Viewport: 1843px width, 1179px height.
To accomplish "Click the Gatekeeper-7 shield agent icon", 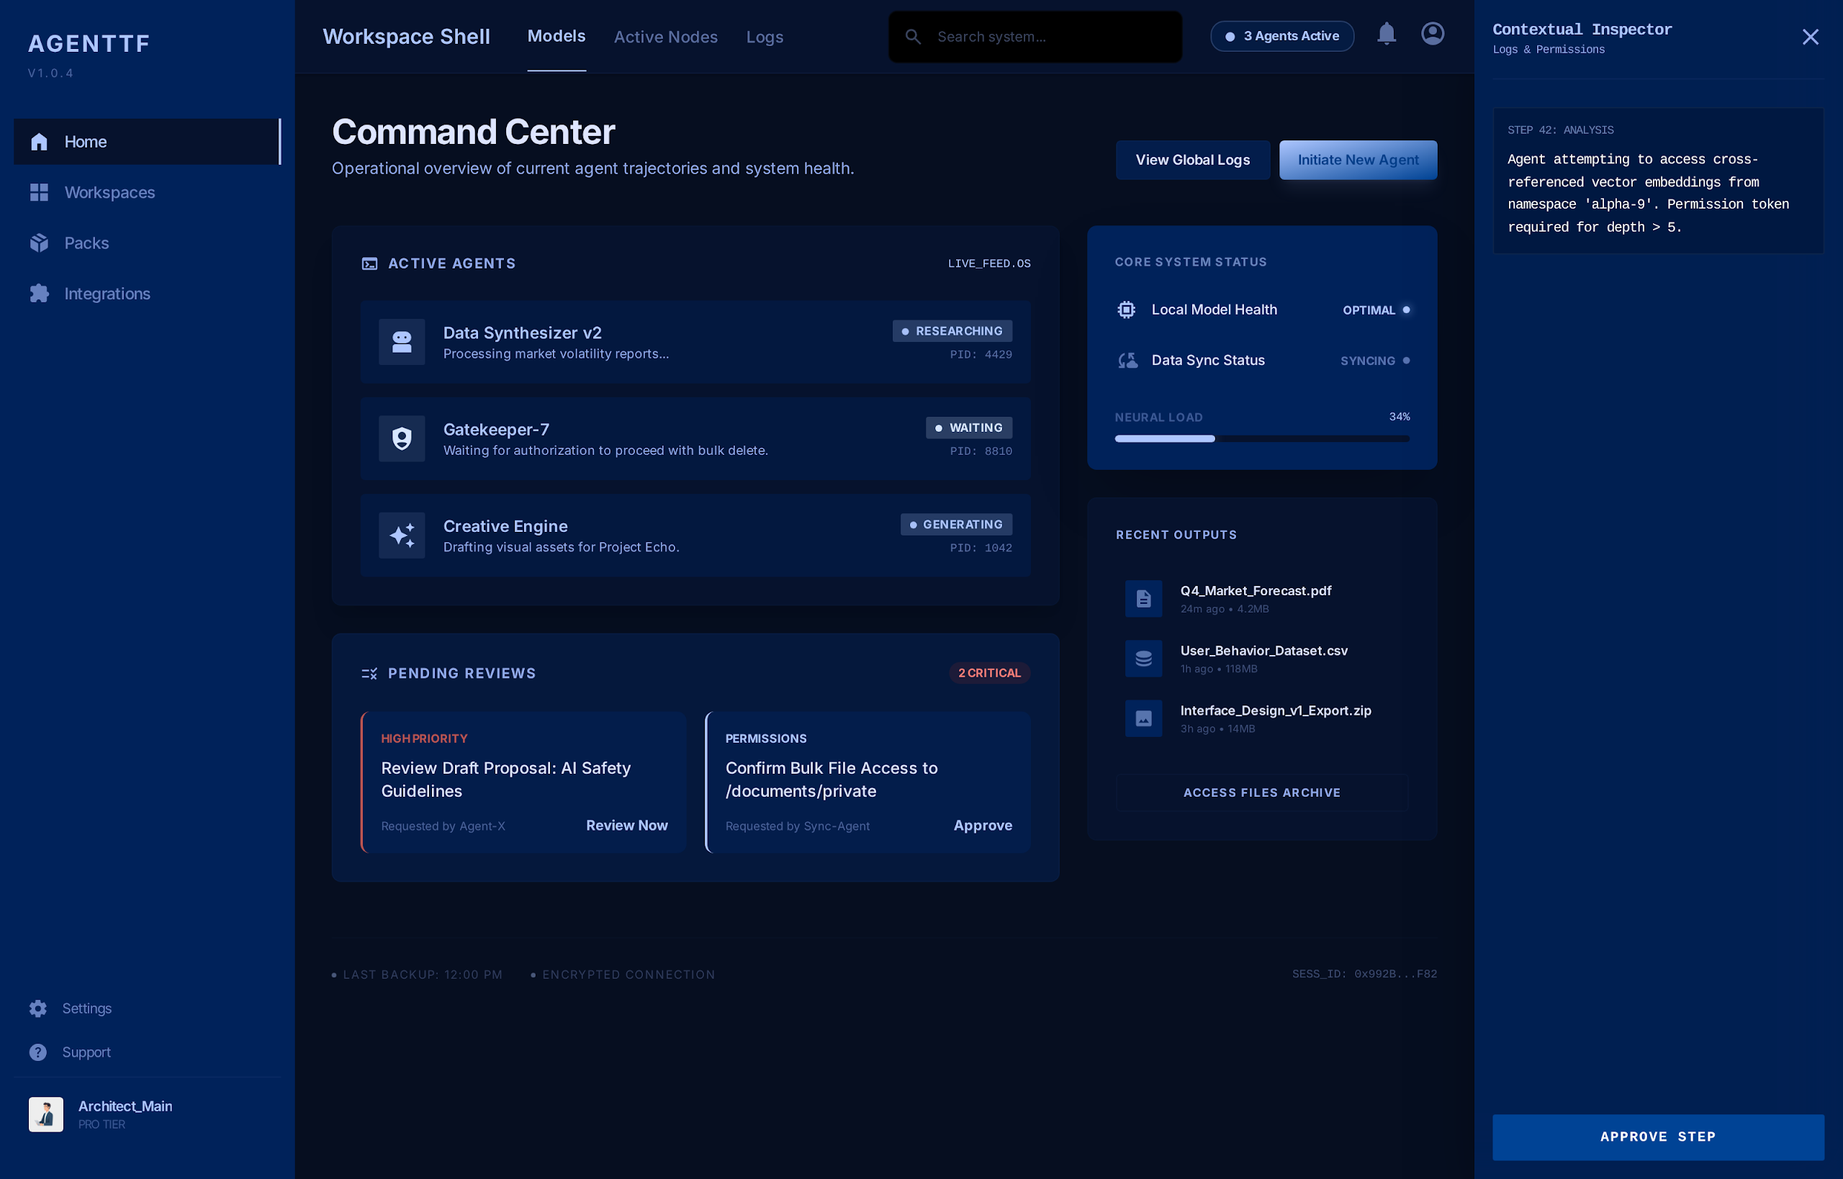I will coord(401,438).
